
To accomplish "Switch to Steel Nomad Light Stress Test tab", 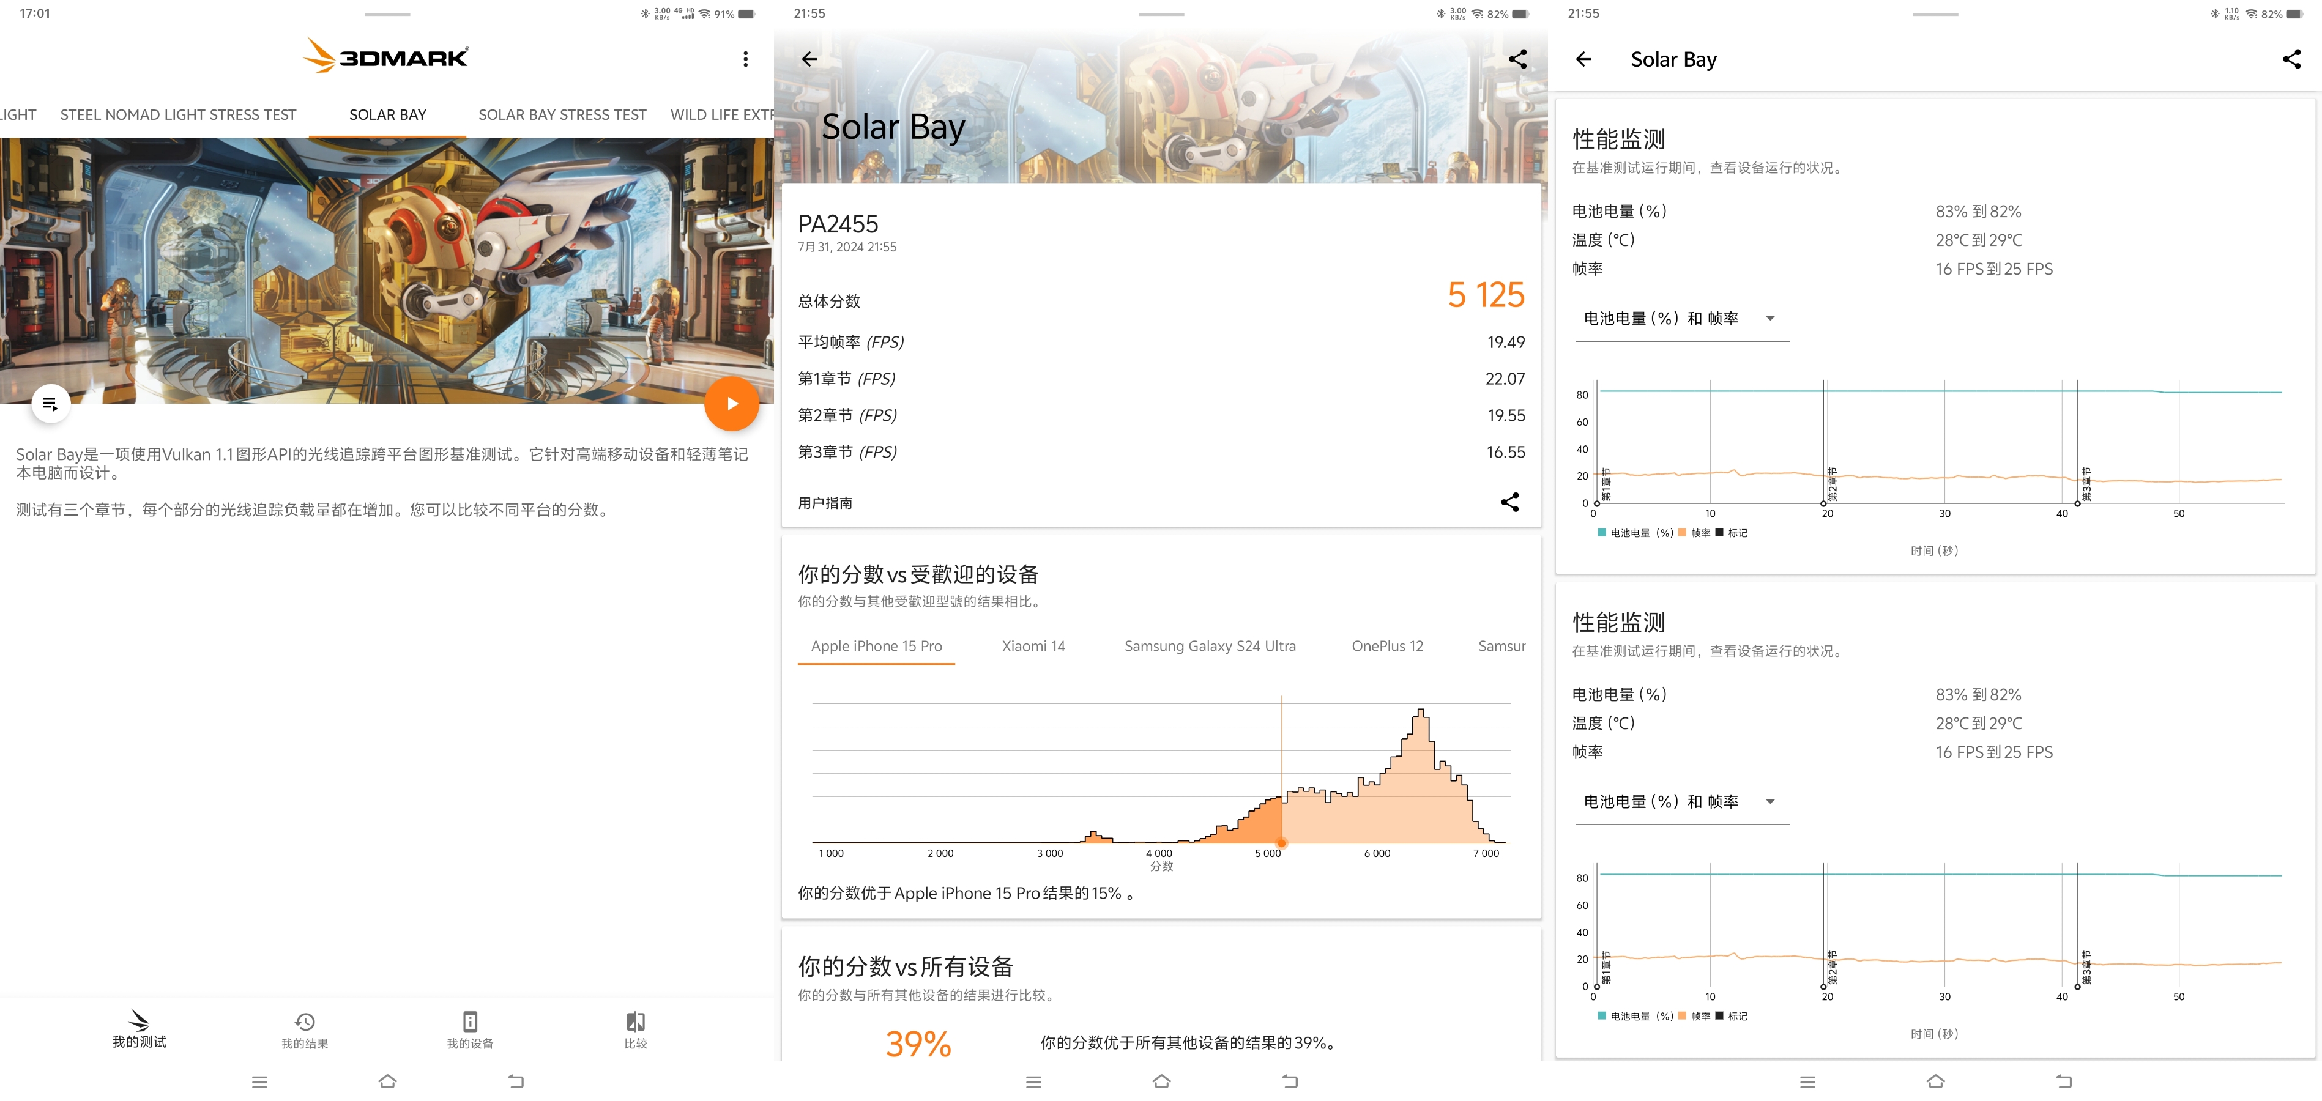I will [x=177, y=114].
